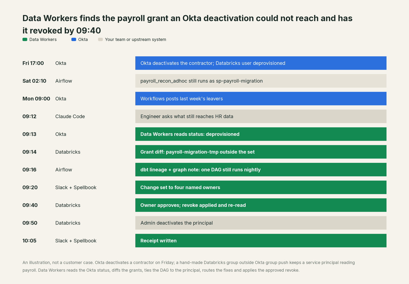
Task: Select the "09:14" timestamp
Action: click(29, 152)
